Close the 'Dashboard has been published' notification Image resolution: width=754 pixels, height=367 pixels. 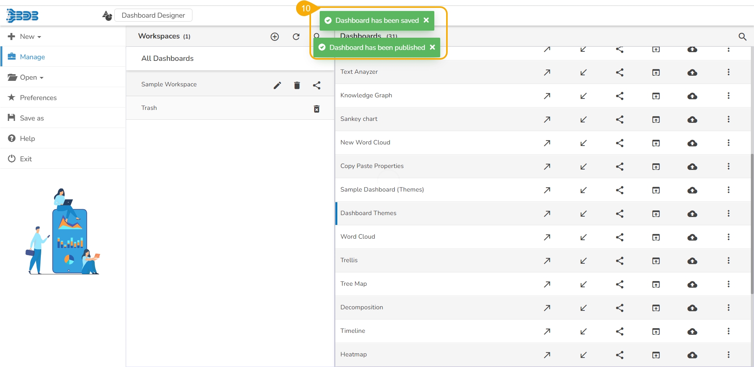click(x=432, y=47)
